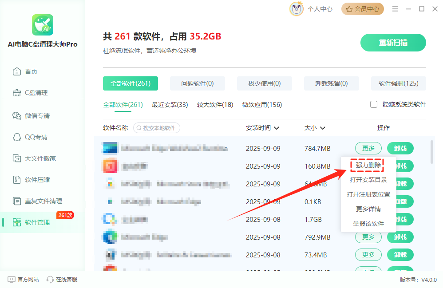This screenshot has width=443, height=288.
Task: Open 软件压缩 tool
Action: (x=31, y=180)
